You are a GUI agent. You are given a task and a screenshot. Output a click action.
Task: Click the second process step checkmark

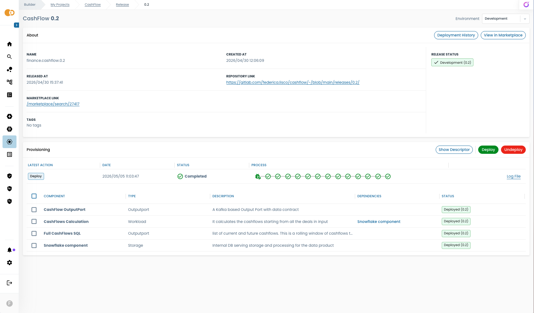pos(268,176)
